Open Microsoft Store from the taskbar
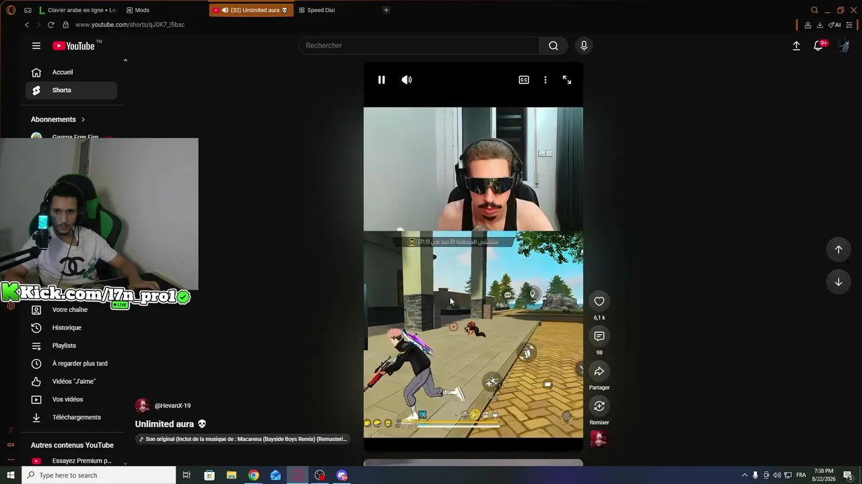Viewport: 862px width, 484px height. pyautogui.click(x=209, y=475)
